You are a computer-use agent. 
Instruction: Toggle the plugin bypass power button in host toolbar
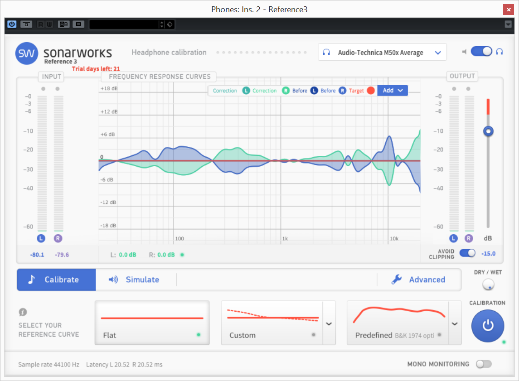12,24
